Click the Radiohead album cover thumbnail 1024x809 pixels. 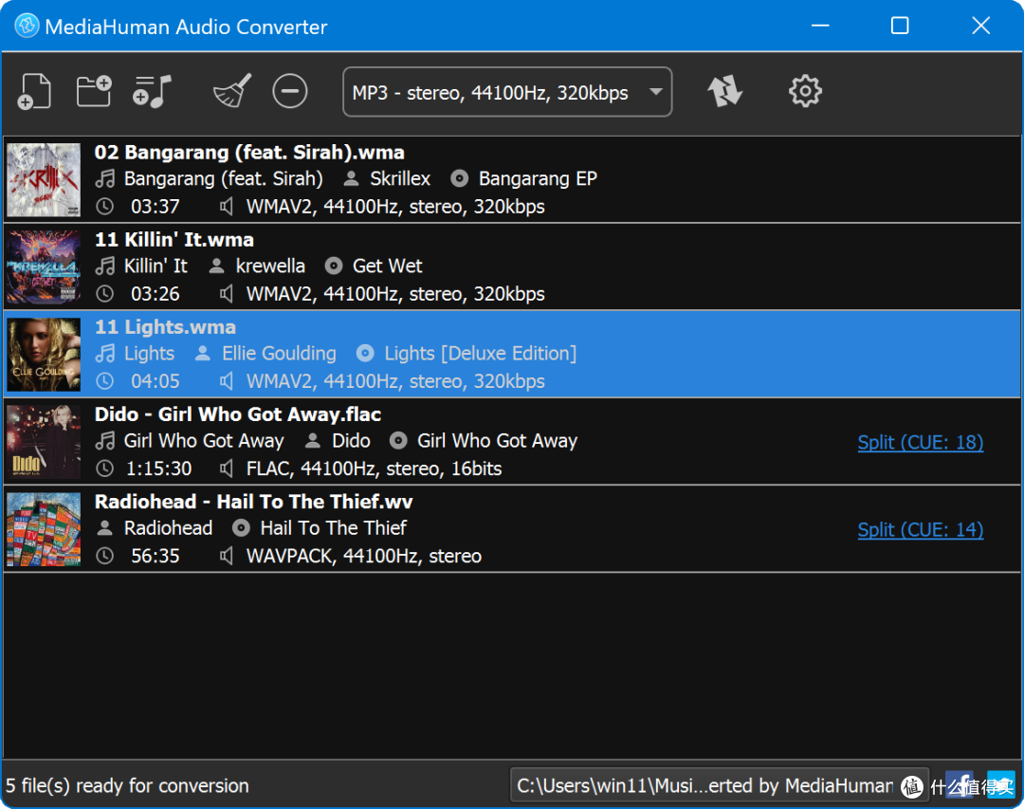(x=44, y=528)
